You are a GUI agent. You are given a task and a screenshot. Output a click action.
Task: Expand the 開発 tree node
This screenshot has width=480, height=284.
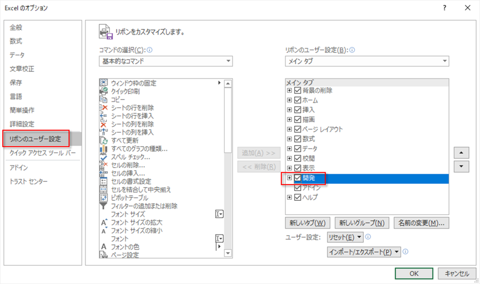click(290, 178)
